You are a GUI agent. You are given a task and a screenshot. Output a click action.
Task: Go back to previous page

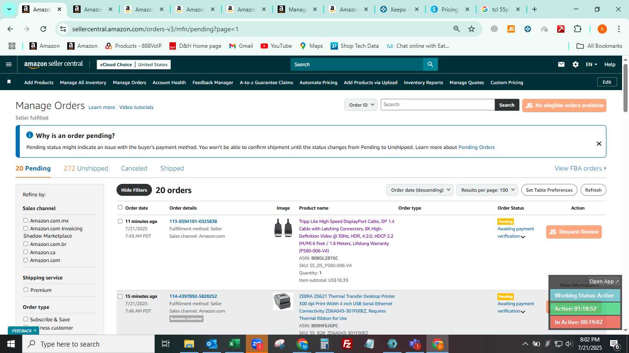click(10, 29)
